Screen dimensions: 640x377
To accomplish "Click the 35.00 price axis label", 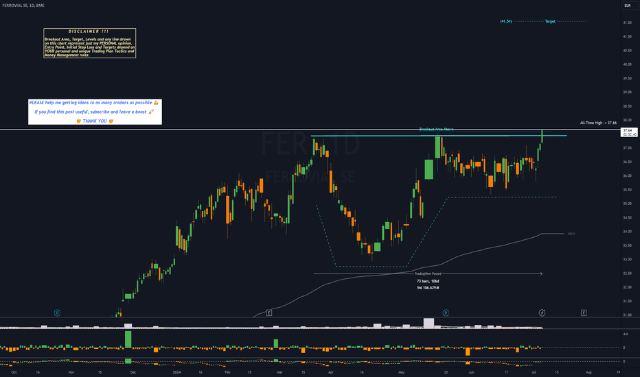I will (x=627, y=204).
